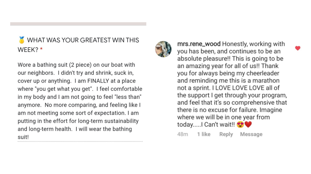Screen dimensions: 311x174
Task: Click the red required asterisk after WEEK?
Action: click(x=41, y=49)
